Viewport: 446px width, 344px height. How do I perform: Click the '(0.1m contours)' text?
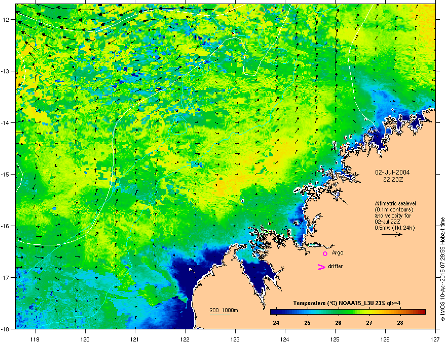click(x=394, y=210)
